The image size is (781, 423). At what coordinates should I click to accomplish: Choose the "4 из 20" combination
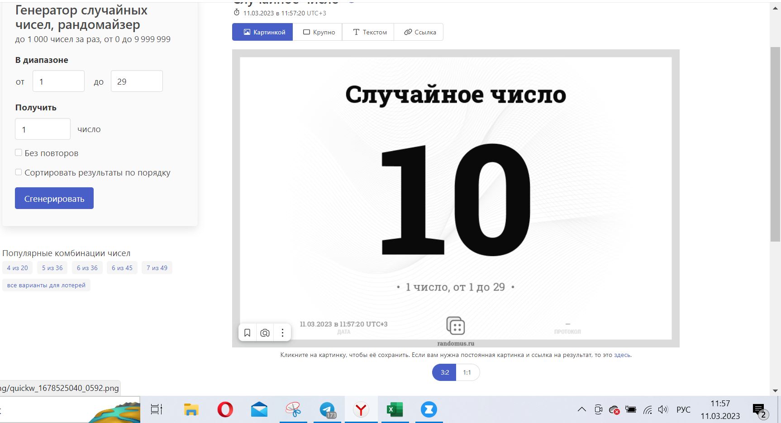[x=17, y=268]
